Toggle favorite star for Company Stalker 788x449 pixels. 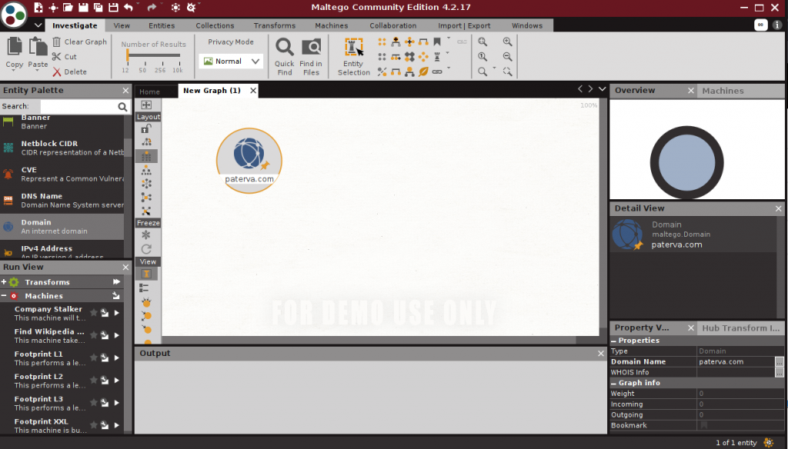coord(93,313)
